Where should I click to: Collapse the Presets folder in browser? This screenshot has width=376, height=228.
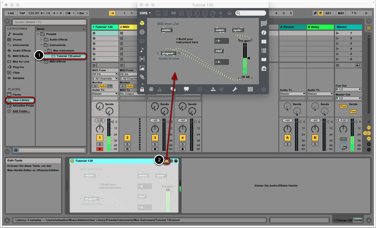tap(38, 34)
